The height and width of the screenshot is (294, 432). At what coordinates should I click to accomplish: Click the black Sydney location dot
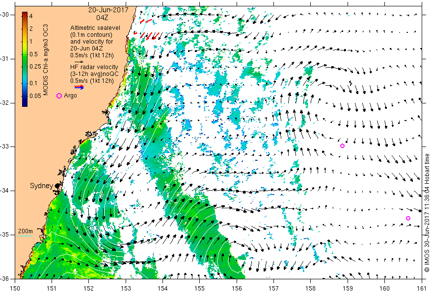point(57,186)
